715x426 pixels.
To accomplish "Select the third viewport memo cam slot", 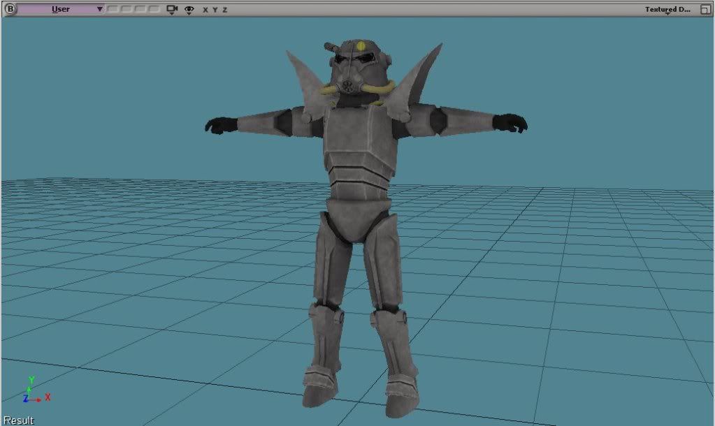I will pos(140,9).
